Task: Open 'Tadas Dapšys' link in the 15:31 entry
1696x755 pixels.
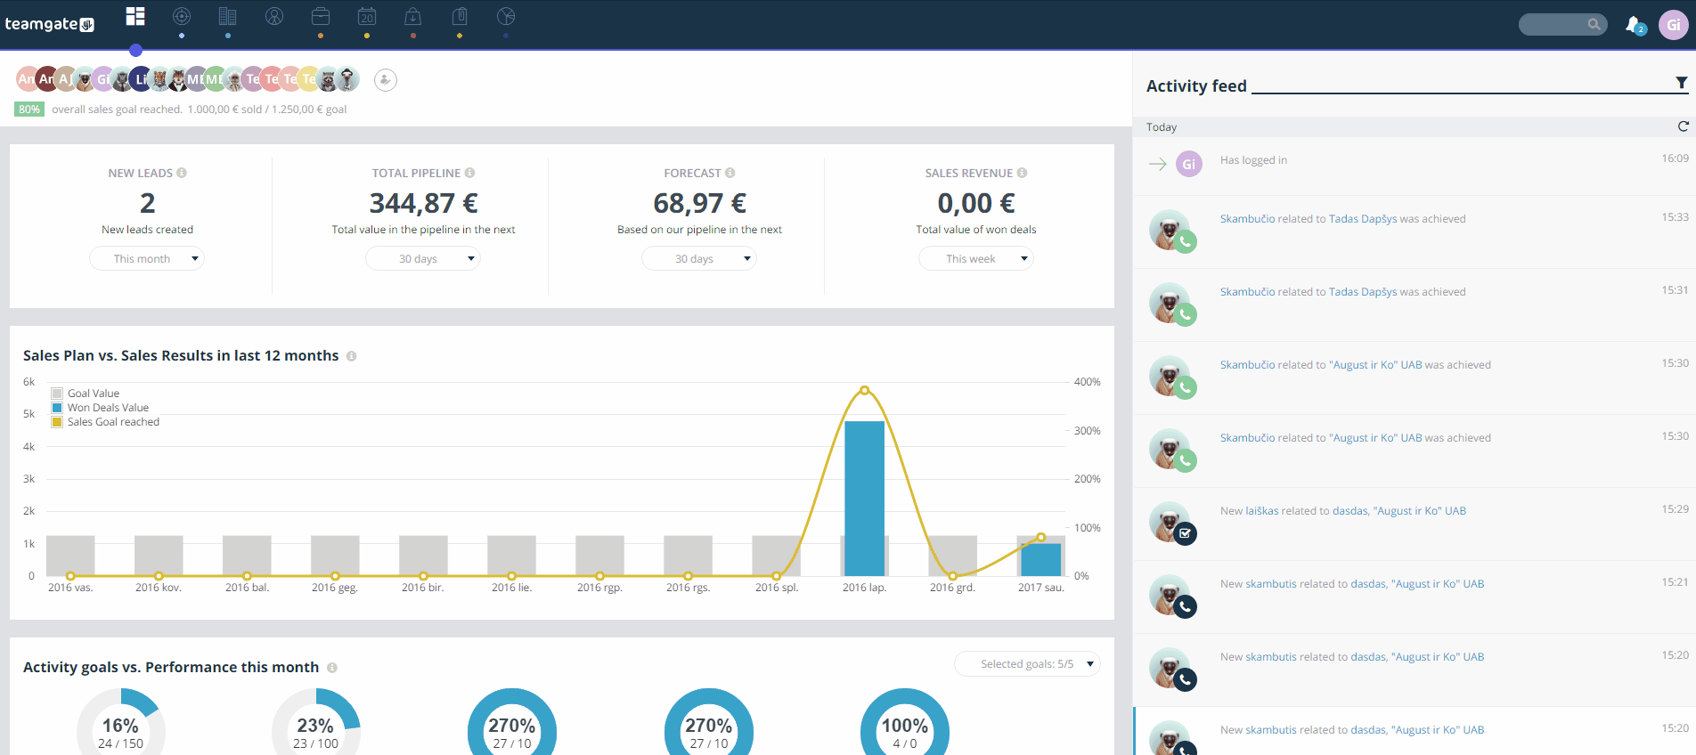Action: coord(1363,292)
